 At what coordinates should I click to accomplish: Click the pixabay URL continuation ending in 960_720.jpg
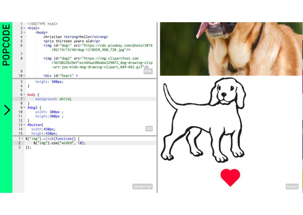[x=91, y=50]
